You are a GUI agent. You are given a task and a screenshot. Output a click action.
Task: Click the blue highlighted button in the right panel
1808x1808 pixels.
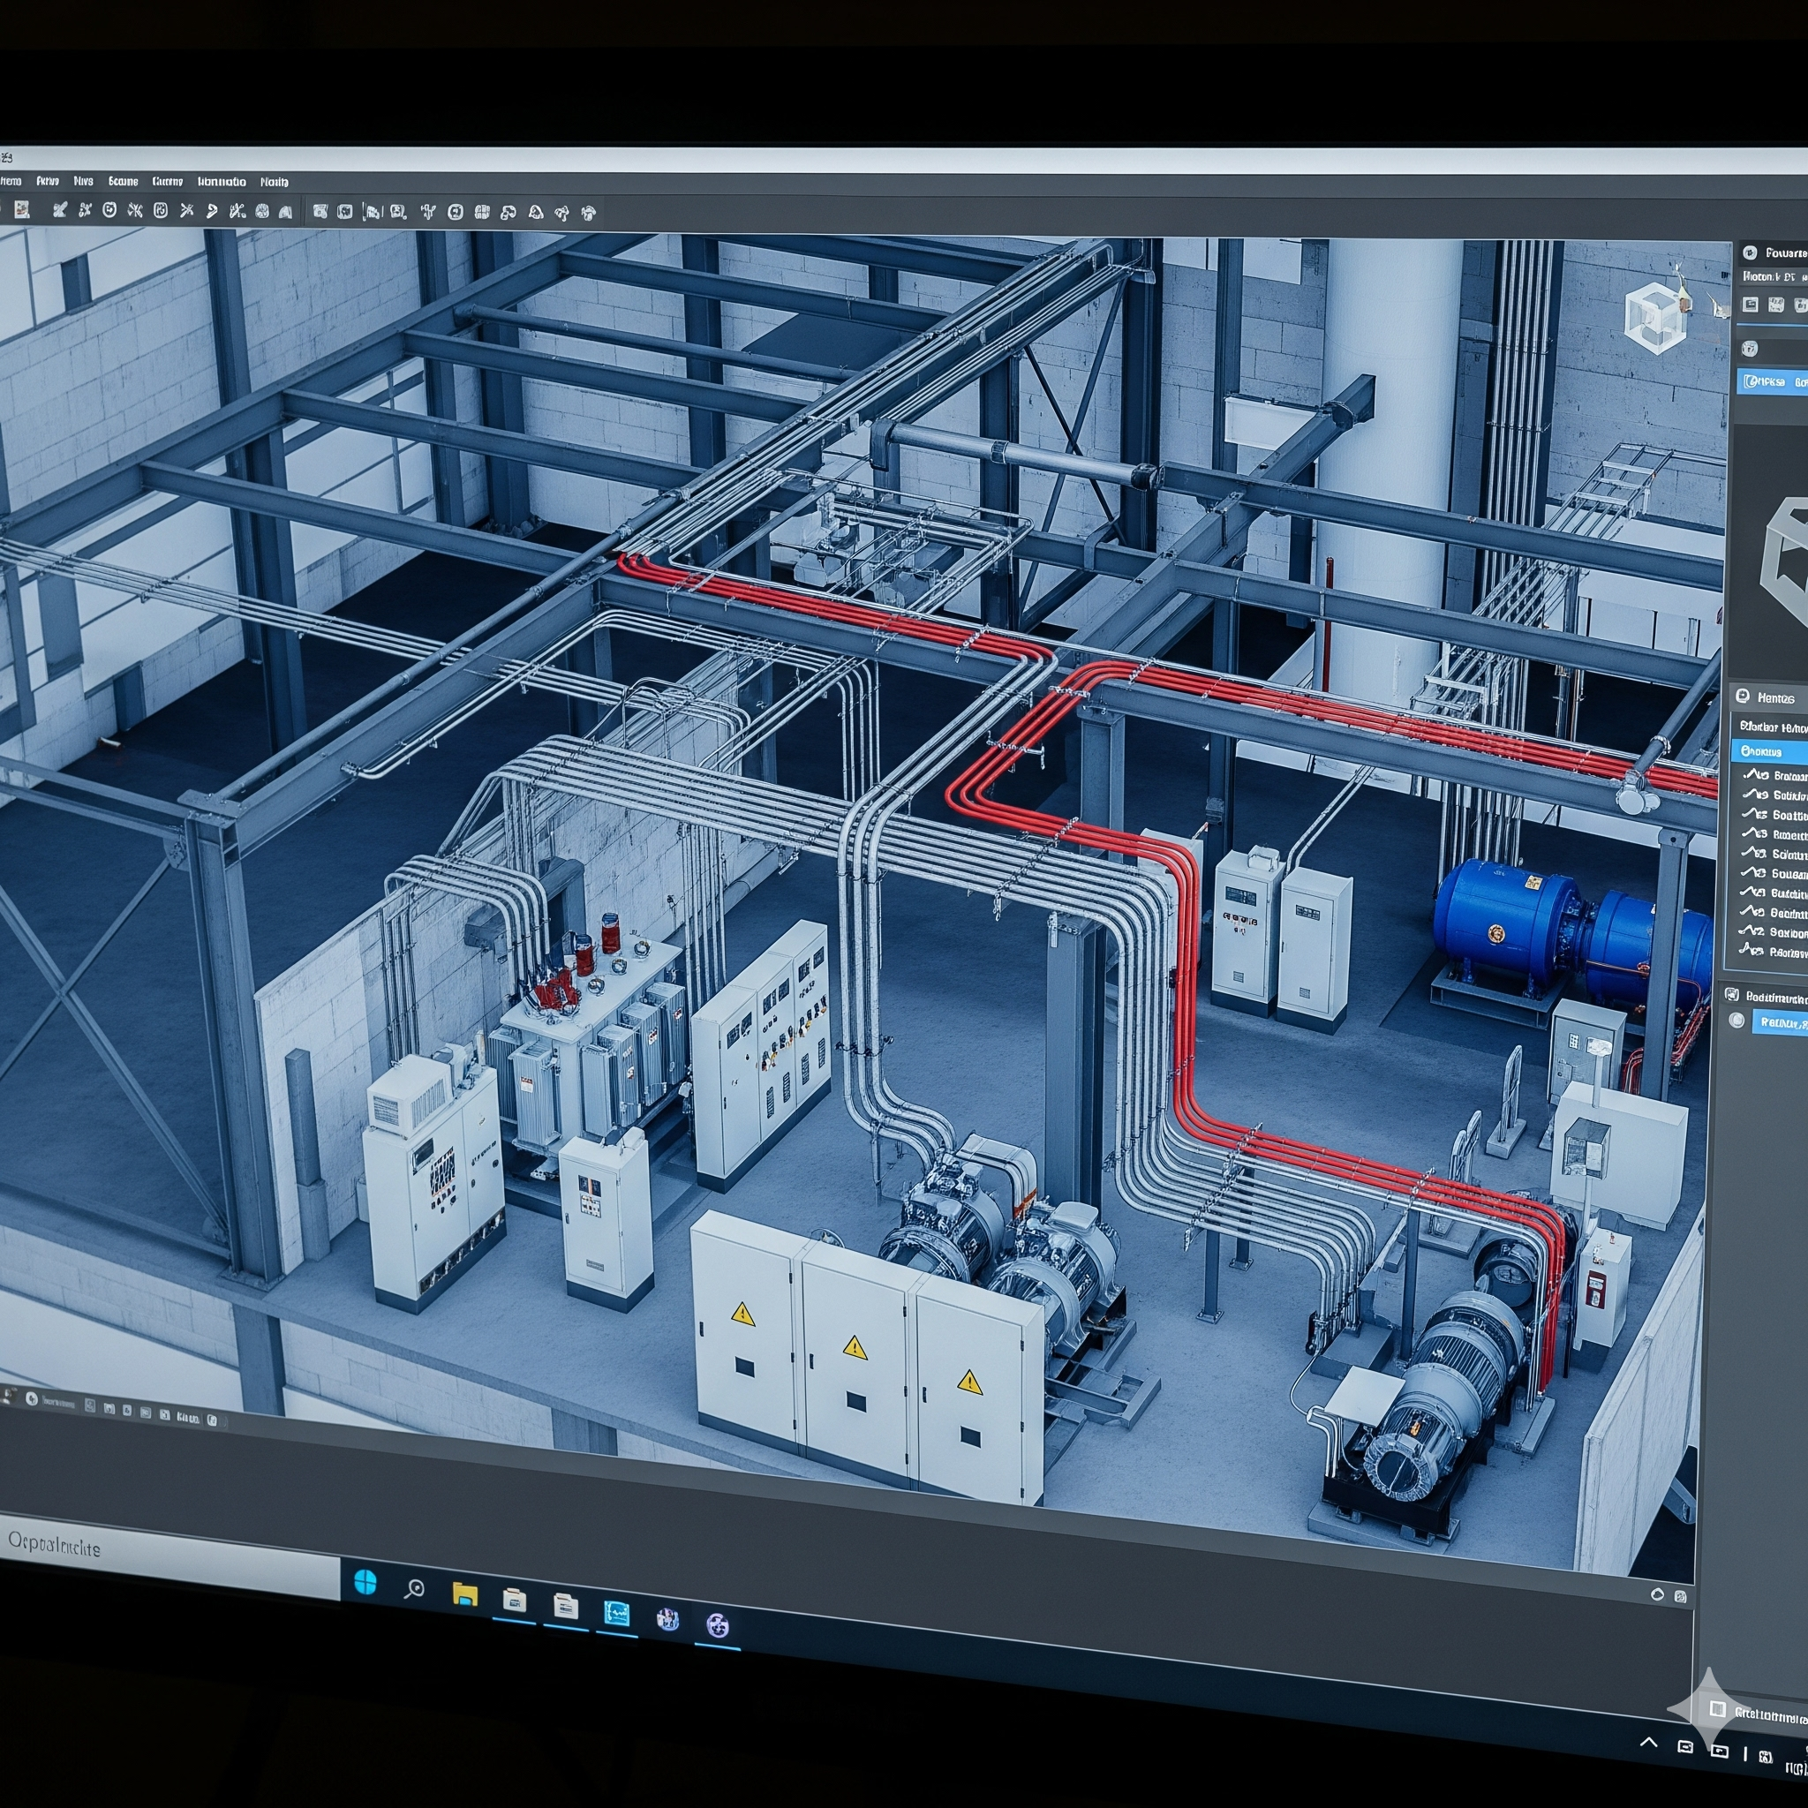pyautogui.click(x=1778, y=380)
